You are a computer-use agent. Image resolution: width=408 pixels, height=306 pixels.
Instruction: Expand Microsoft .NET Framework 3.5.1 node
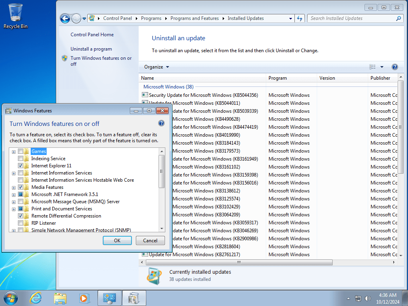click(14, 195)
